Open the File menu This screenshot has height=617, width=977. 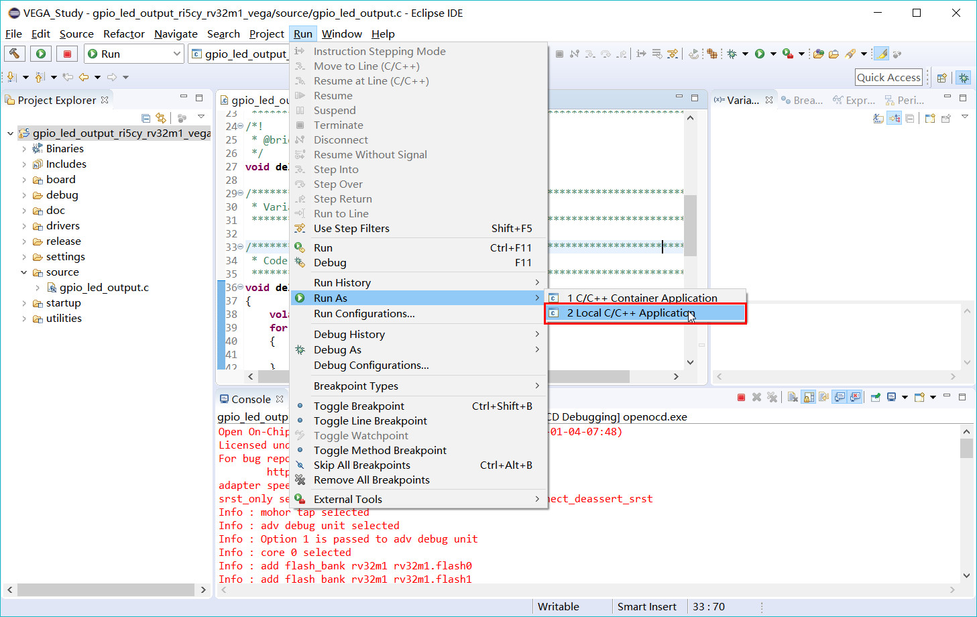pos(13,34)
